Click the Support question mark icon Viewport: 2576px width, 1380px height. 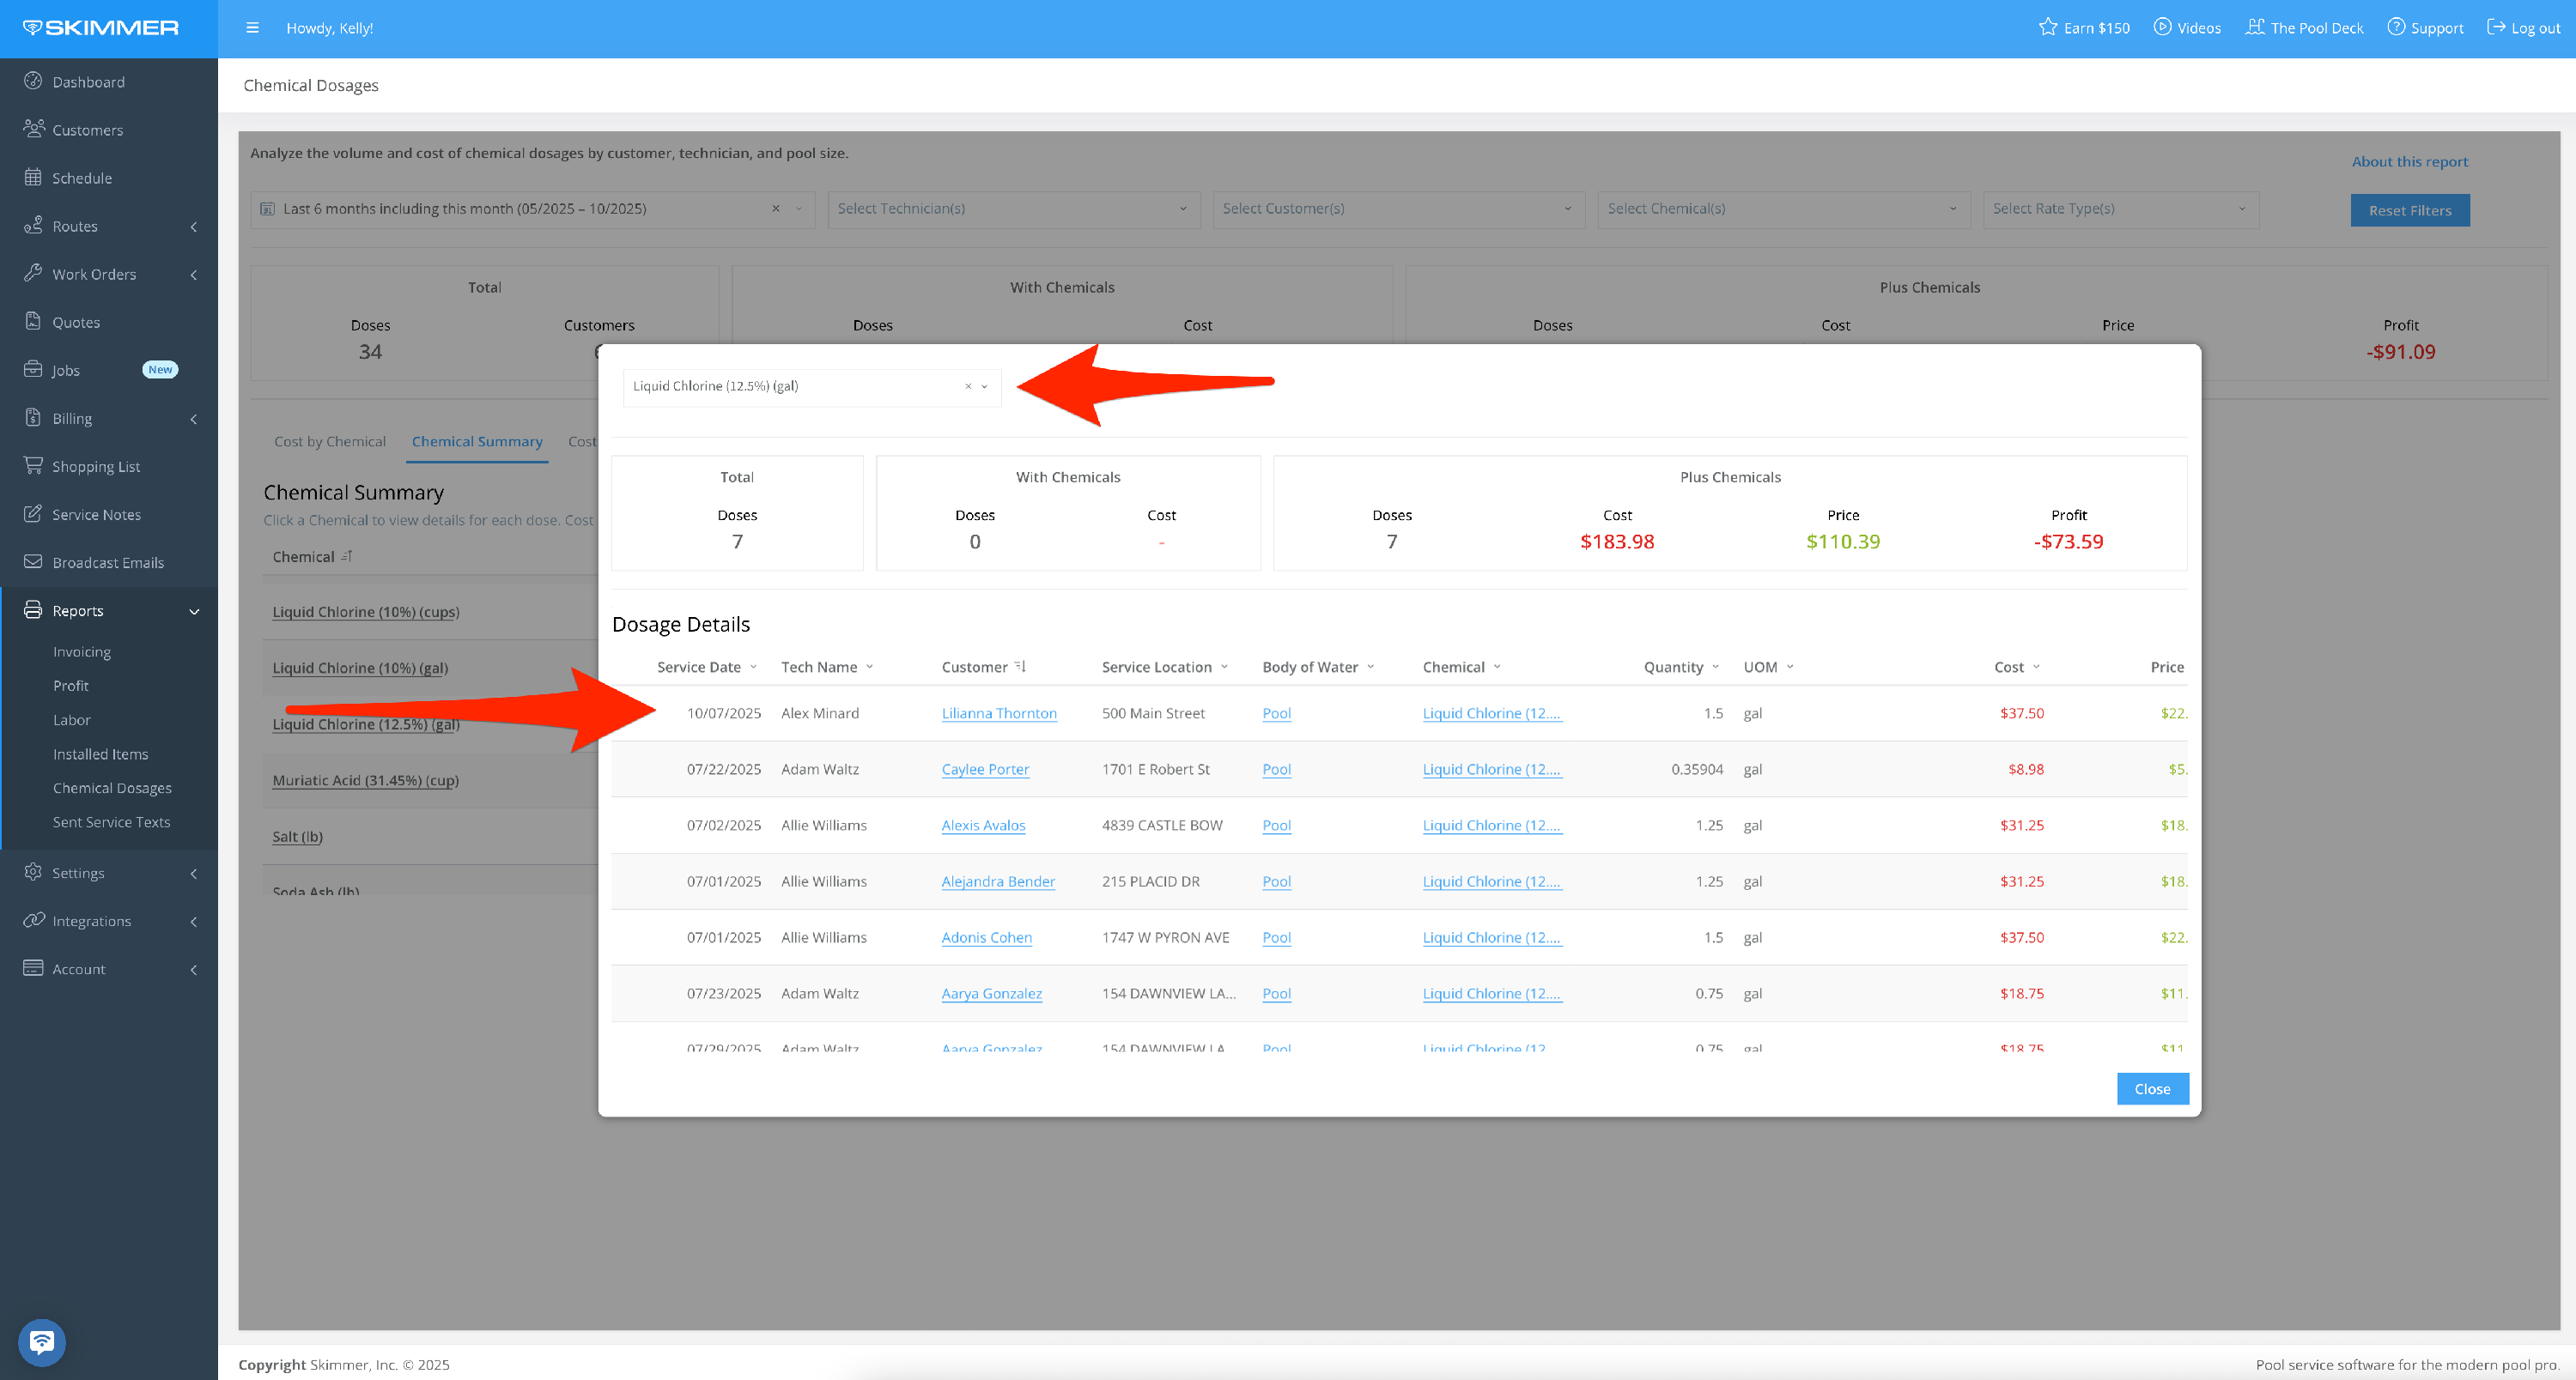[x=2396, y=27]
